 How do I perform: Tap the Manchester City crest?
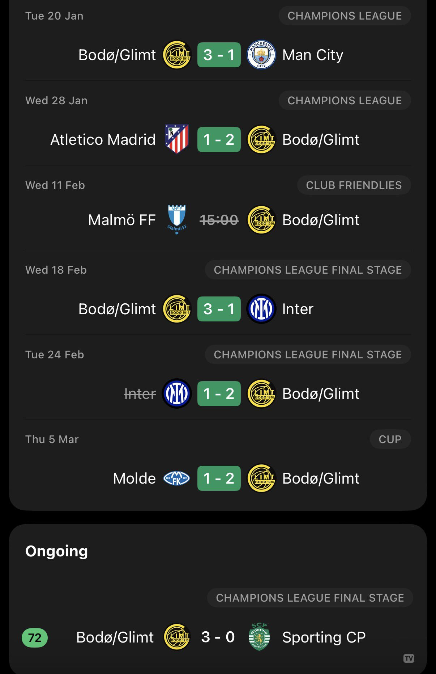click(x=261, y=55)
